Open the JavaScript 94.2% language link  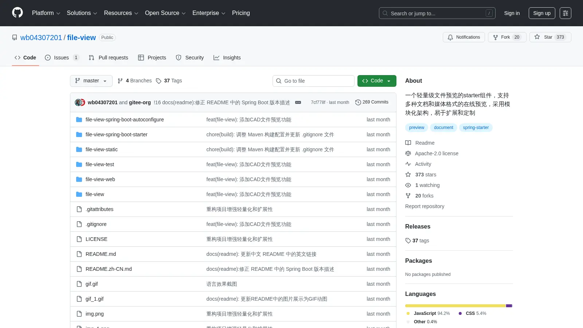click(428, 313)
